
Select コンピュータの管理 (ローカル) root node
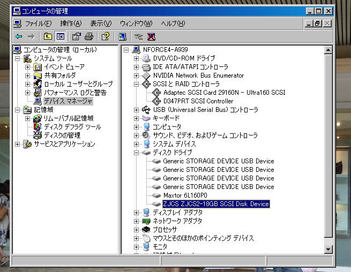click(60, 49)
